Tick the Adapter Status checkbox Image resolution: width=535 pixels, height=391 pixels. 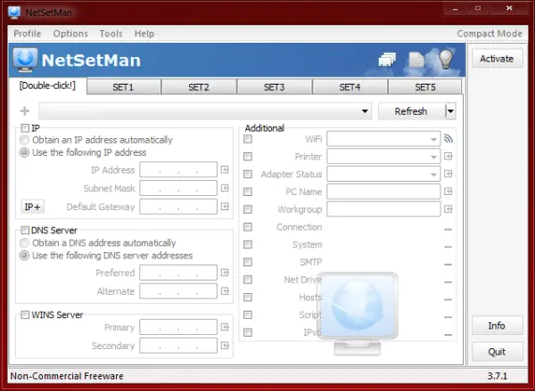248,174
